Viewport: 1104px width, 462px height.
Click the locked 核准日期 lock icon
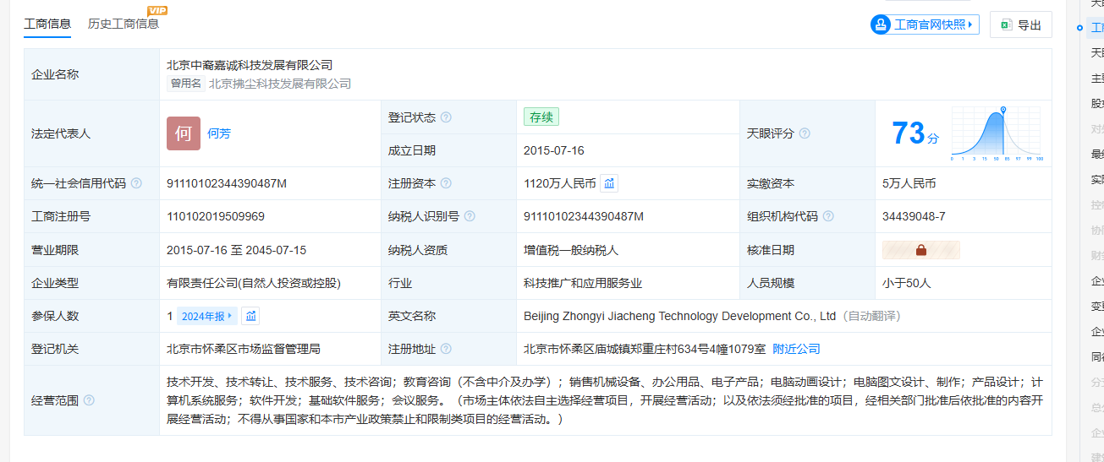pyautogui.click(x=920, y=250)
